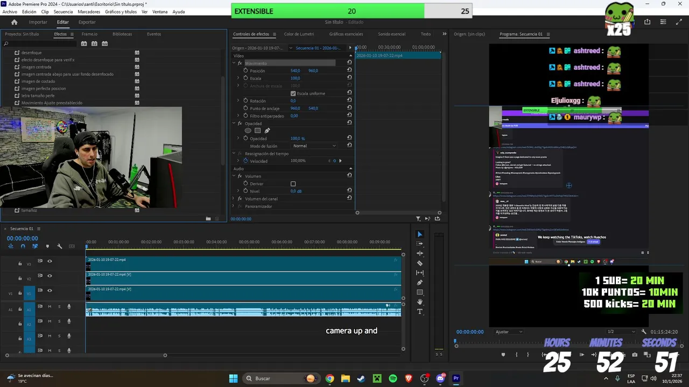Image resolution: width=689 pixels, height=387 pixels.
Task: Collapse the Opacidad effect group
Action: coord(234,124)
